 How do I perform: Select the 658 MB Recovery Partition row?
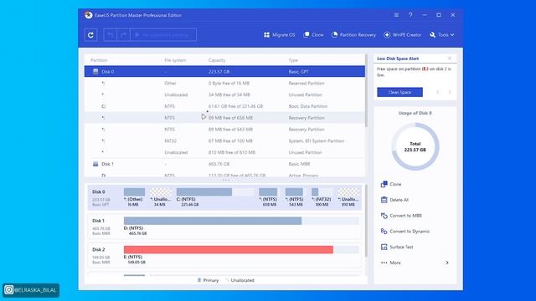point(224,118)
